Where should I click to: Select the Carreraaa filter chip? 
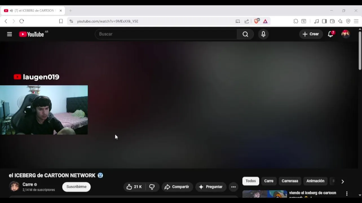pos(290,181)
